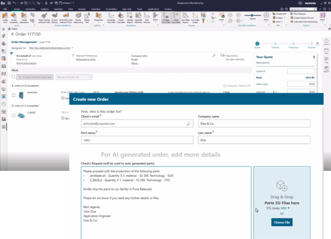
Task: Click the hamburger menu beside Order 117150
Action: pos(13,34)
